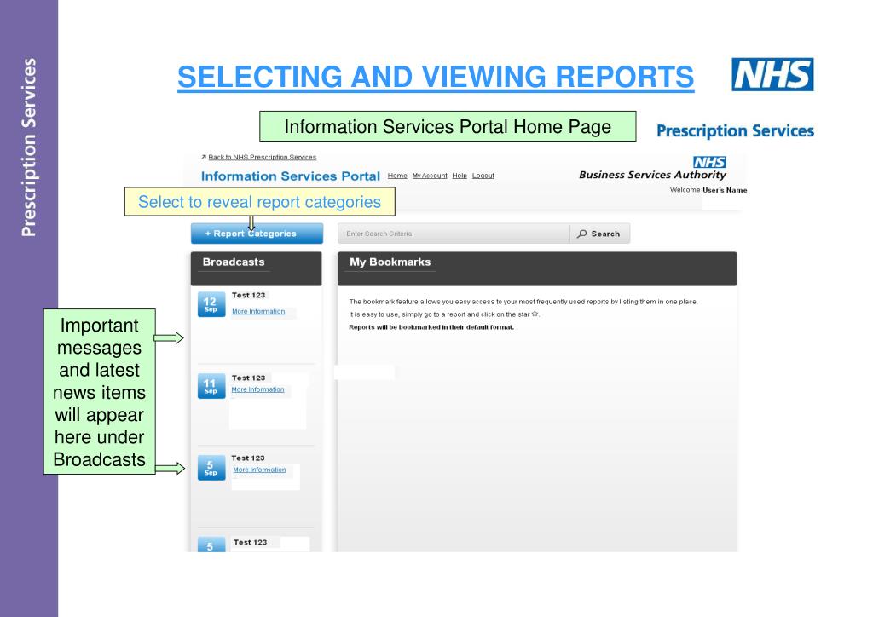
Task: Open More Information under 12 Sep broadcast
Action: 258,312
